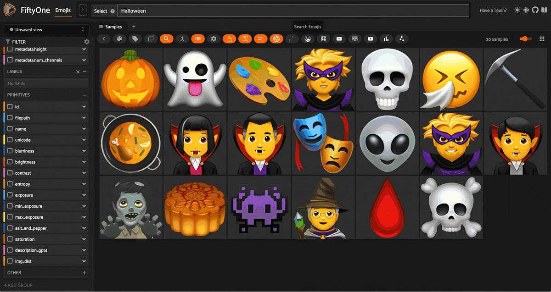Image resolution: width=551 pixels, height=292 pixels.
Task: Click the OpenAI Search Emojis plugin icon
Action: click(x=276, y=39)
